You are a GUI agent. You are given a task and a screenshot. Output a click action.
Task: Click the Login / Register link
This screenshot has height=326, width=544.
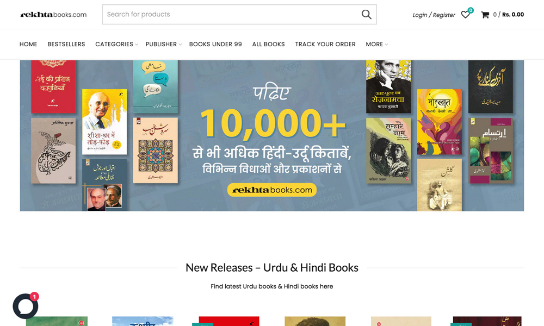pos(434,15)
